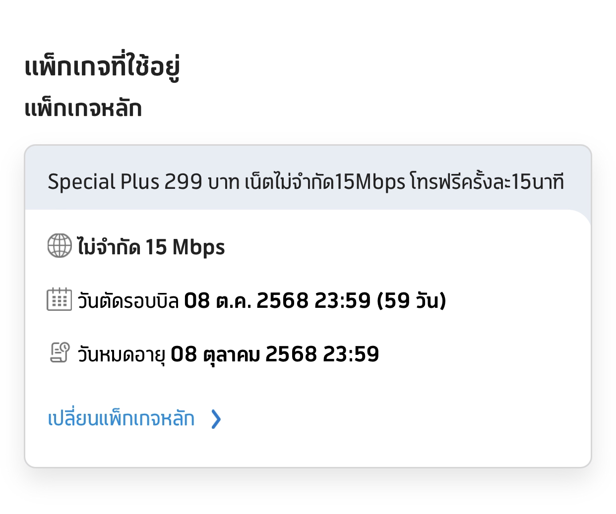The height and width of the screenshot is (514, 616).
Task: Click the แพ็กเกจหลัก subheading
Action: pyautogui.click(x=83, y=108)
